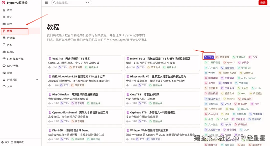270x146 pixels.
Task: Click the 关于 info icon
Action: [4, 87]
